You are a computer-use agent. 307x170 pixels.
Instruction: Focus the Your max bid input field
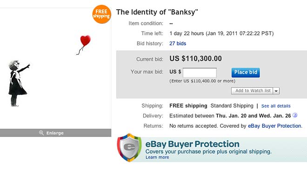200,73
